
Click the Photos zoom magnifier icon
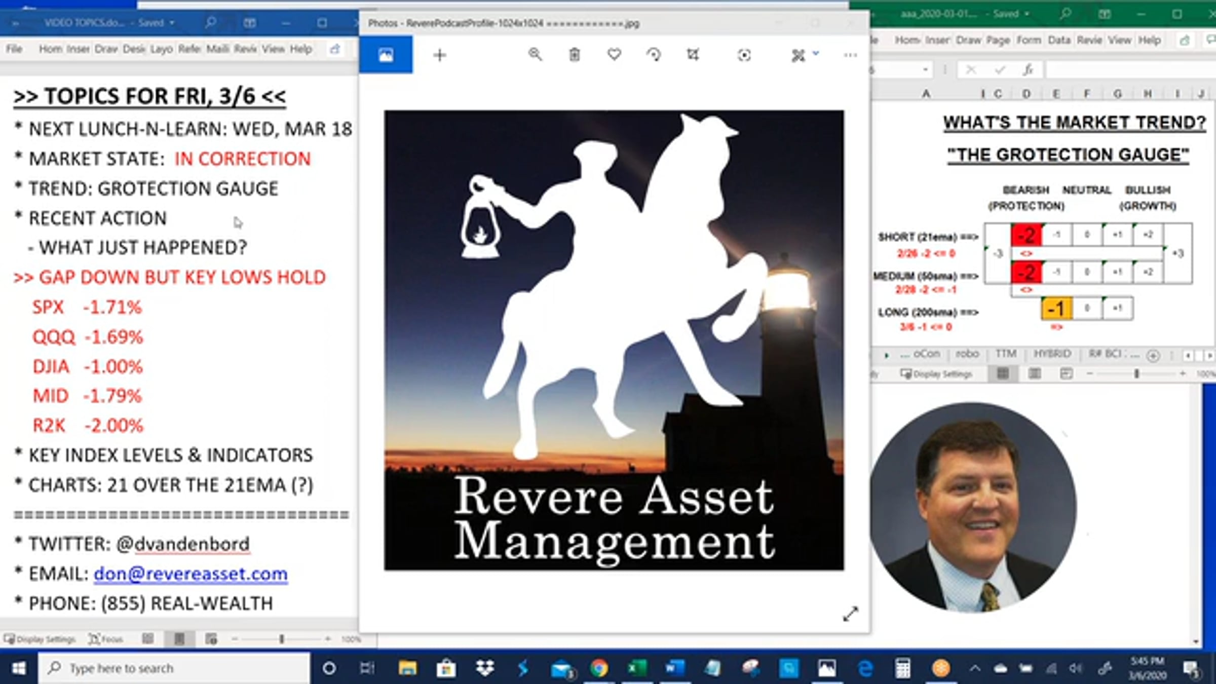(x=535, y=54)
